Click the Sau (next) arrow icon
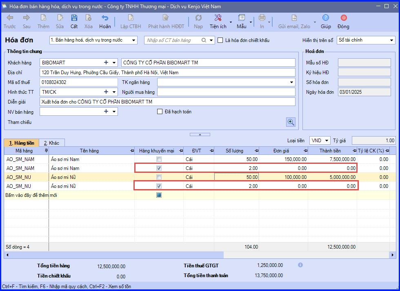Viewport: 400px width, 291px height. click(x=26, y=18)
